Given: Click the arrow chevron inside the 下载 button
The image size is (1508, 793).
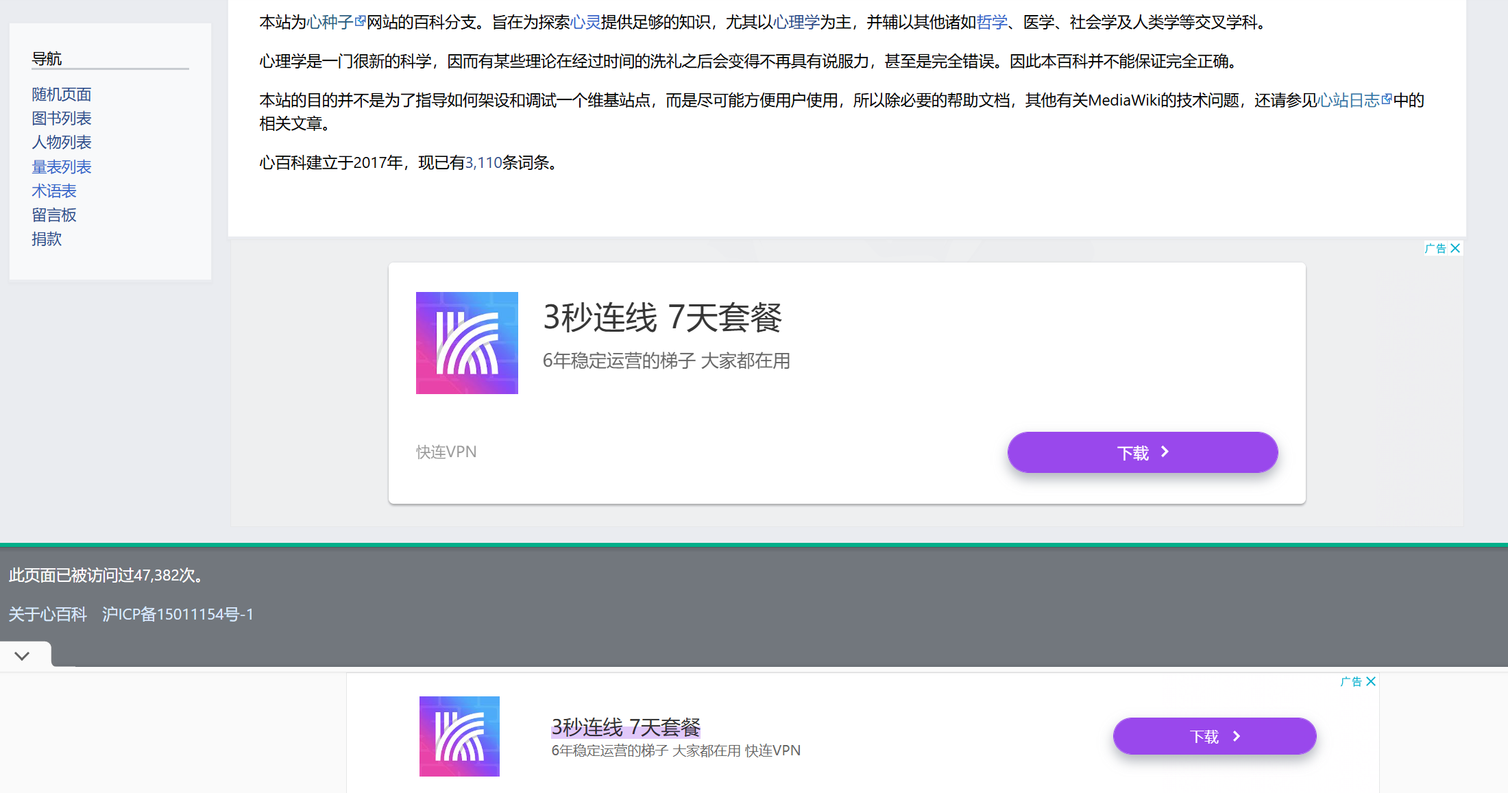Looking at the screenshot, I should [x=1164, y=452].
